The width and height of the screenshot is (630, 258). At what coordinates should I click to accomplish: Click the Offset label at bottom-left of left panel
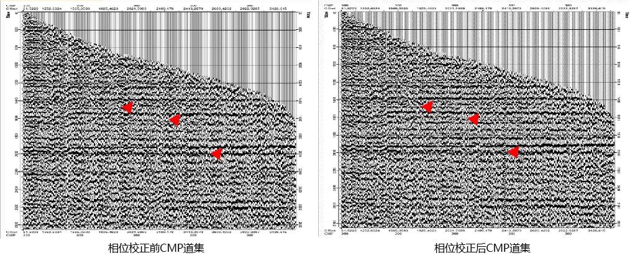(x=9, y=232)
